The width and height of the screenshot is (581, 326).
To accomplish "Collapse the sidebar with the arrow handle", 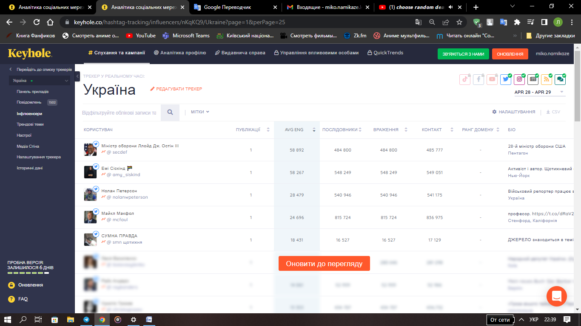I will click(x=77, y=76).
